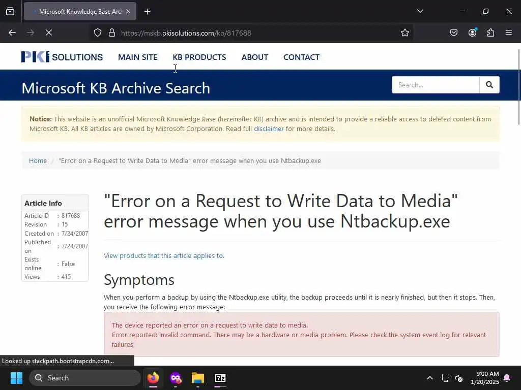Stop loading the page
521x390 pixels.
[49, 32]
